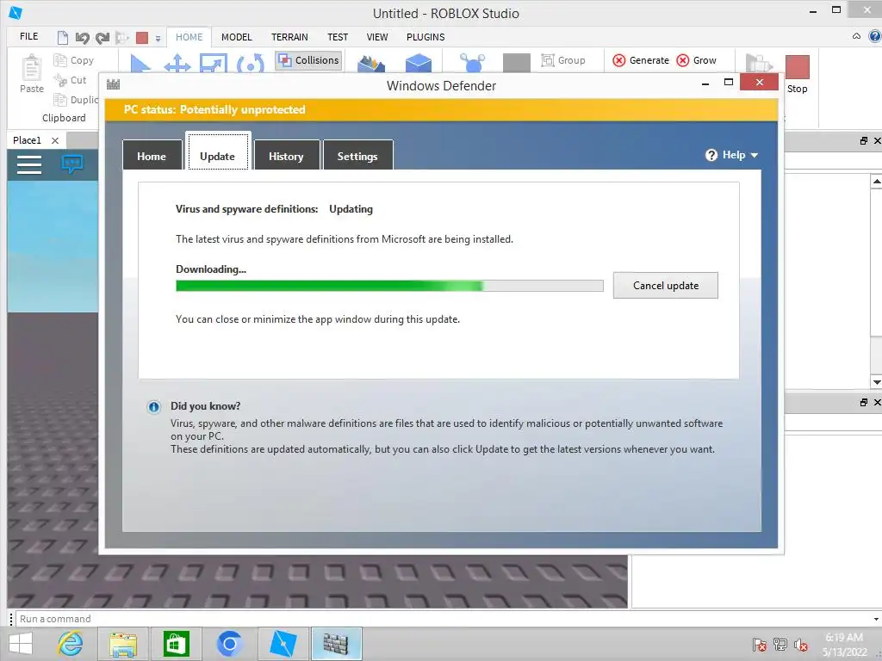Toggle the Collisions button
The height and width of the screenshot is (661, 882).
(309, 60)
